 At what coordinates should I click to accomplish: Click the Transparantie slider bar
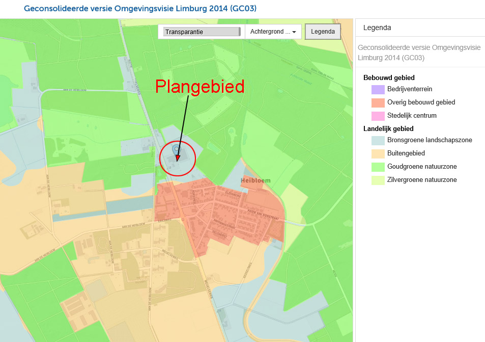point(202,32)
